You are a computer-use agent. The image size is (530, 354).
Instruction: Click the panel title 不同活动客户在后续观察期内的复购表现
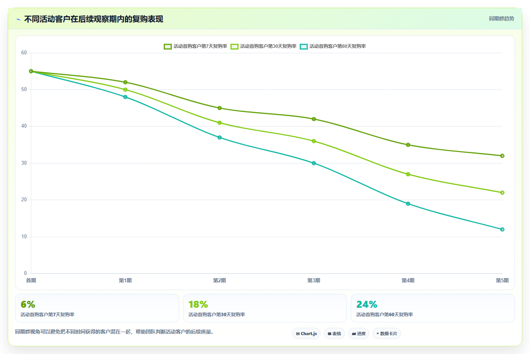tap(93, 19)
